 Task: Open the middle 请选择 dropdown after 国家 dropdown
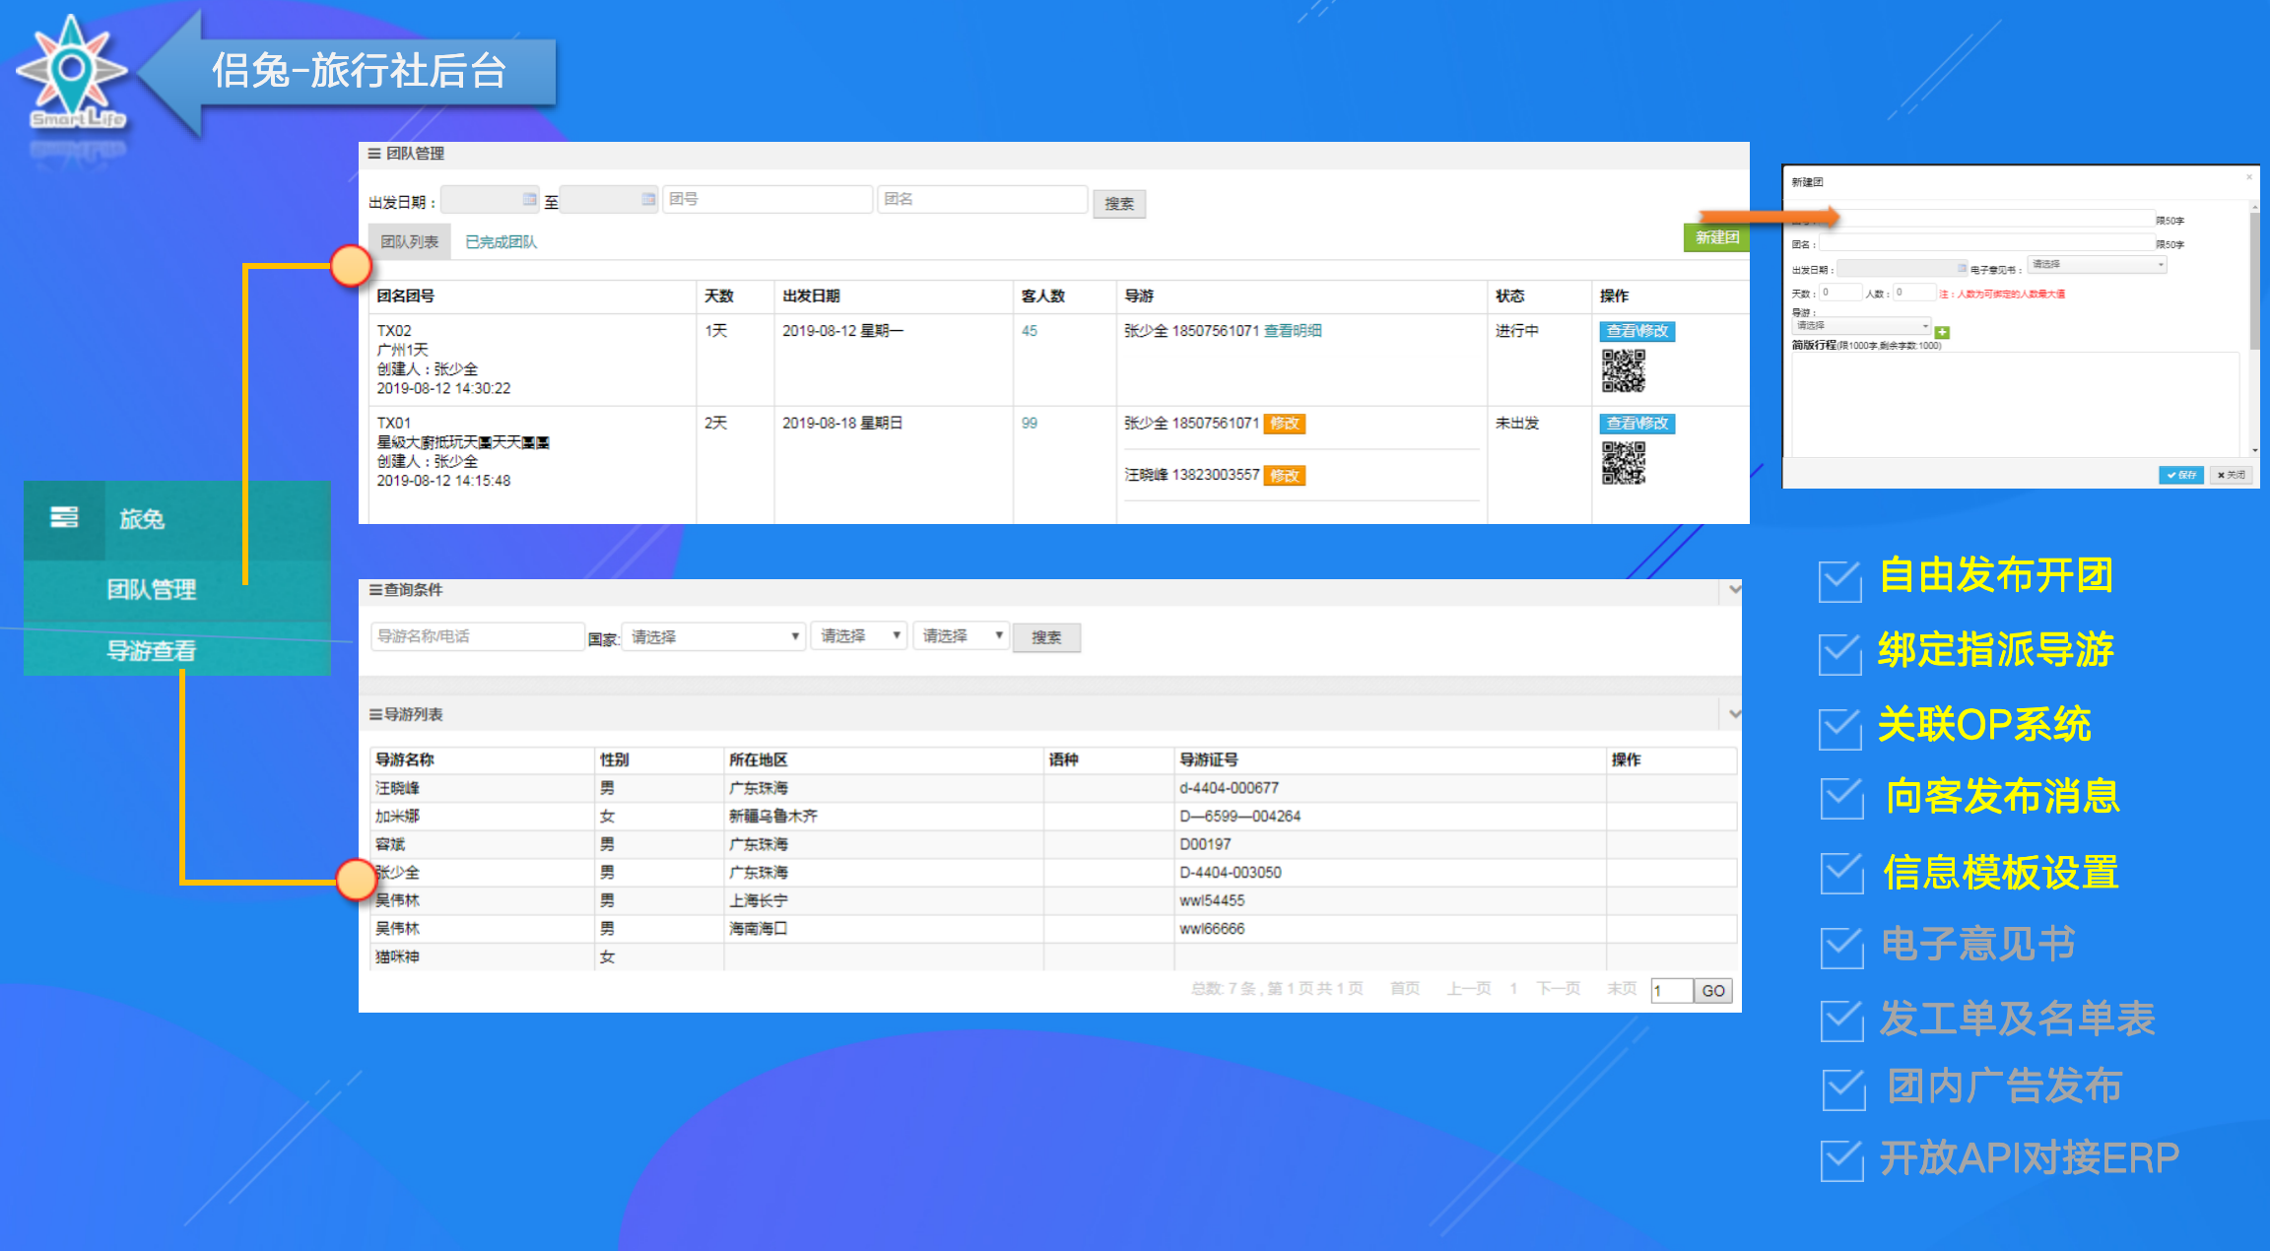[x=859, y=636]
